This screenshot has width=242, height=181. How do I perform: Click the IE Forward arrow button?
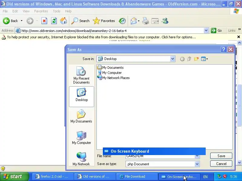[x=30, y=21]
